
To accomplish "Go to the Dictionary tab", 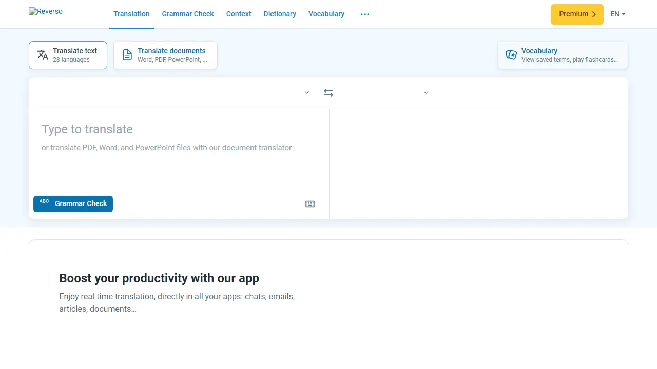I will [x=280, y=14].
